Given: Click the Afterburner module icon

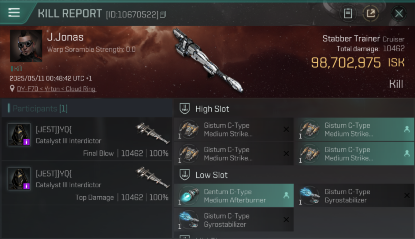Looking at the screenshot, I should [x=189, y=195].
